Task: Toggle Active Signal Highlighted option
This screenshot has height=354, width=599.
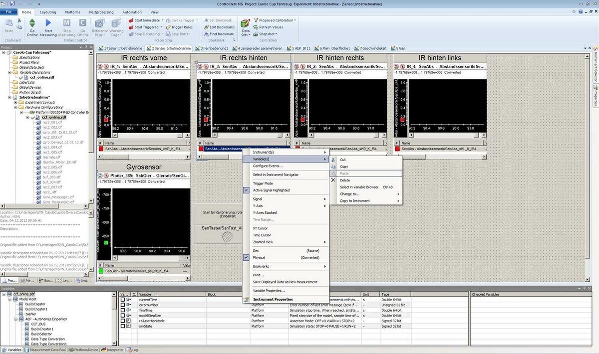Action: [x=271, y=190]
